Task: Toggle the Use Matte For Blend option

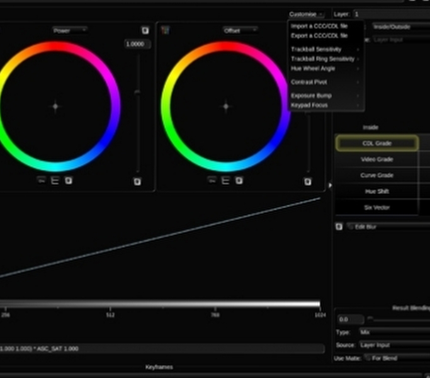Action: pyautogui.click(x=368, y=358)
